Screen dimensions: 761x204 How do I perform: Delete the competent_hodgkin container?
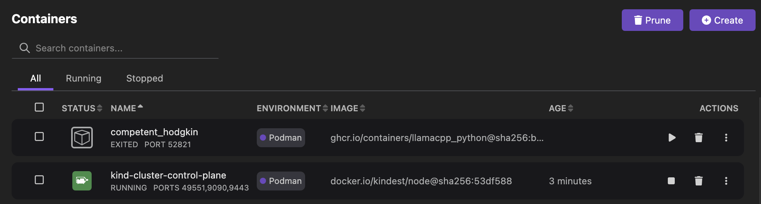click(698, 138)
